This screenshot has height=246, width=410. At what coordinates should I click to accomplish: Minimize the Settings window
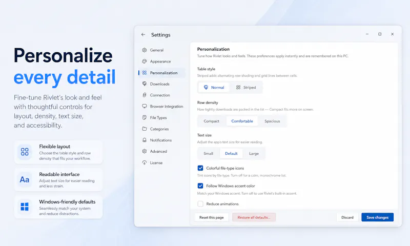click(367, 34)
